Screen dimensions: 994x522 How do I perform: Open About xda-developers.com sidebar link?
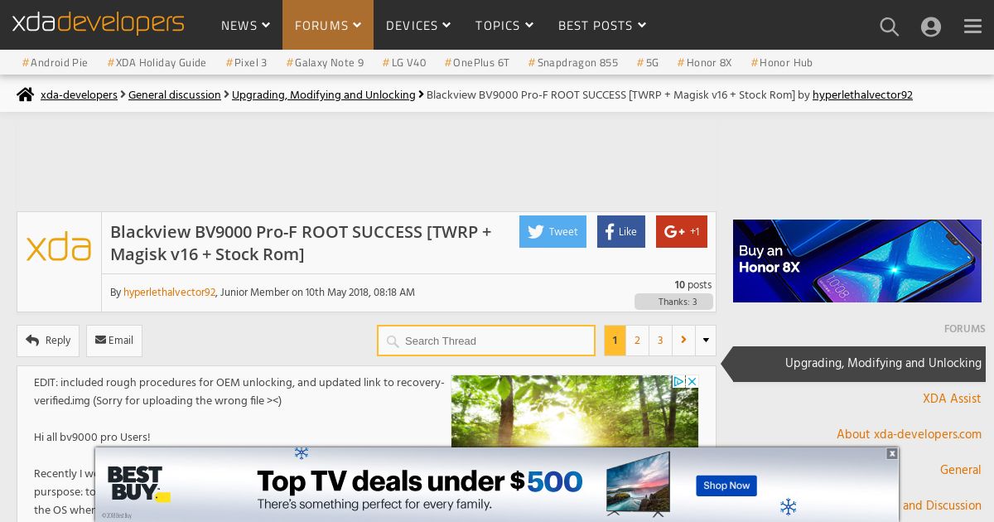point(909,434)
